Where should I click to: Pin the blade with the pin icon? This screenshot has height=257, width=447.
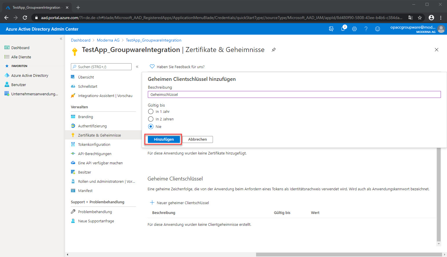(274, 50)
